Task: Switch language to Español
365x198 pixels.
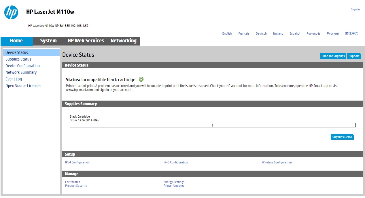Action: [295, 33]
